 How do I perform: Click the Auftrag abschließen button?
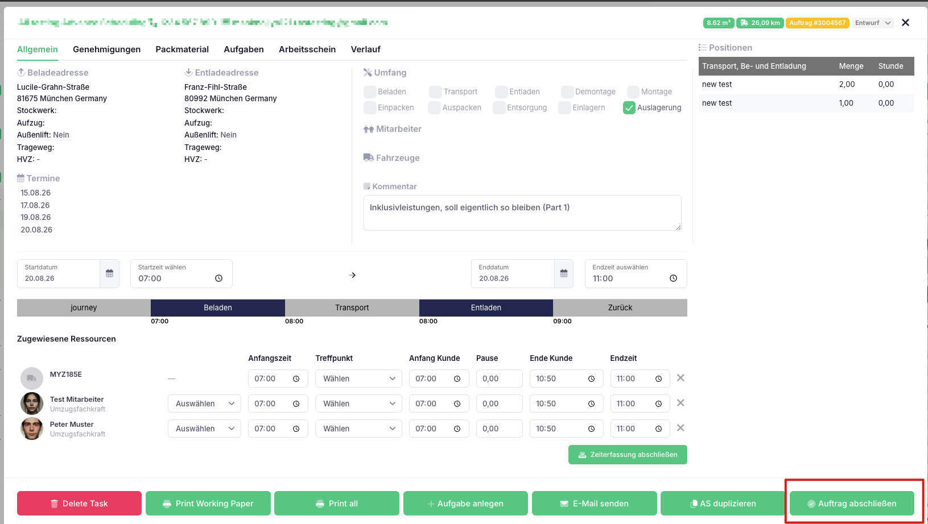(x=852, y=504)
